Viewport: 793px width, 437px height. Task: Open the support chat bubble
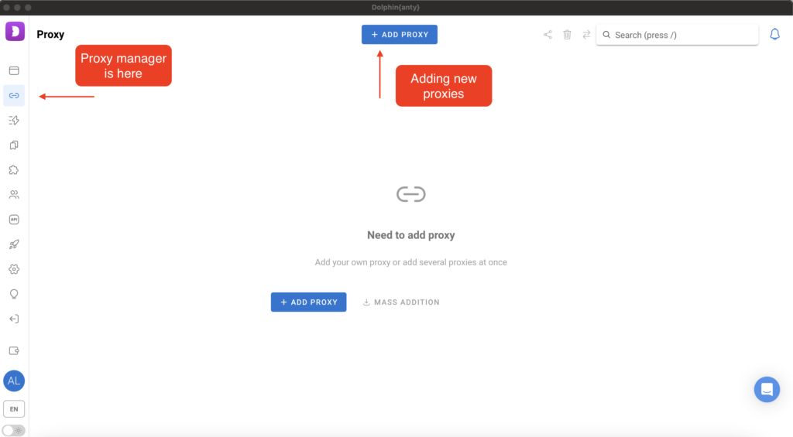pyautogui.click(x=767, y=389)
